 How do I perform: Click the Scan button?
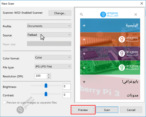[107, 110]
